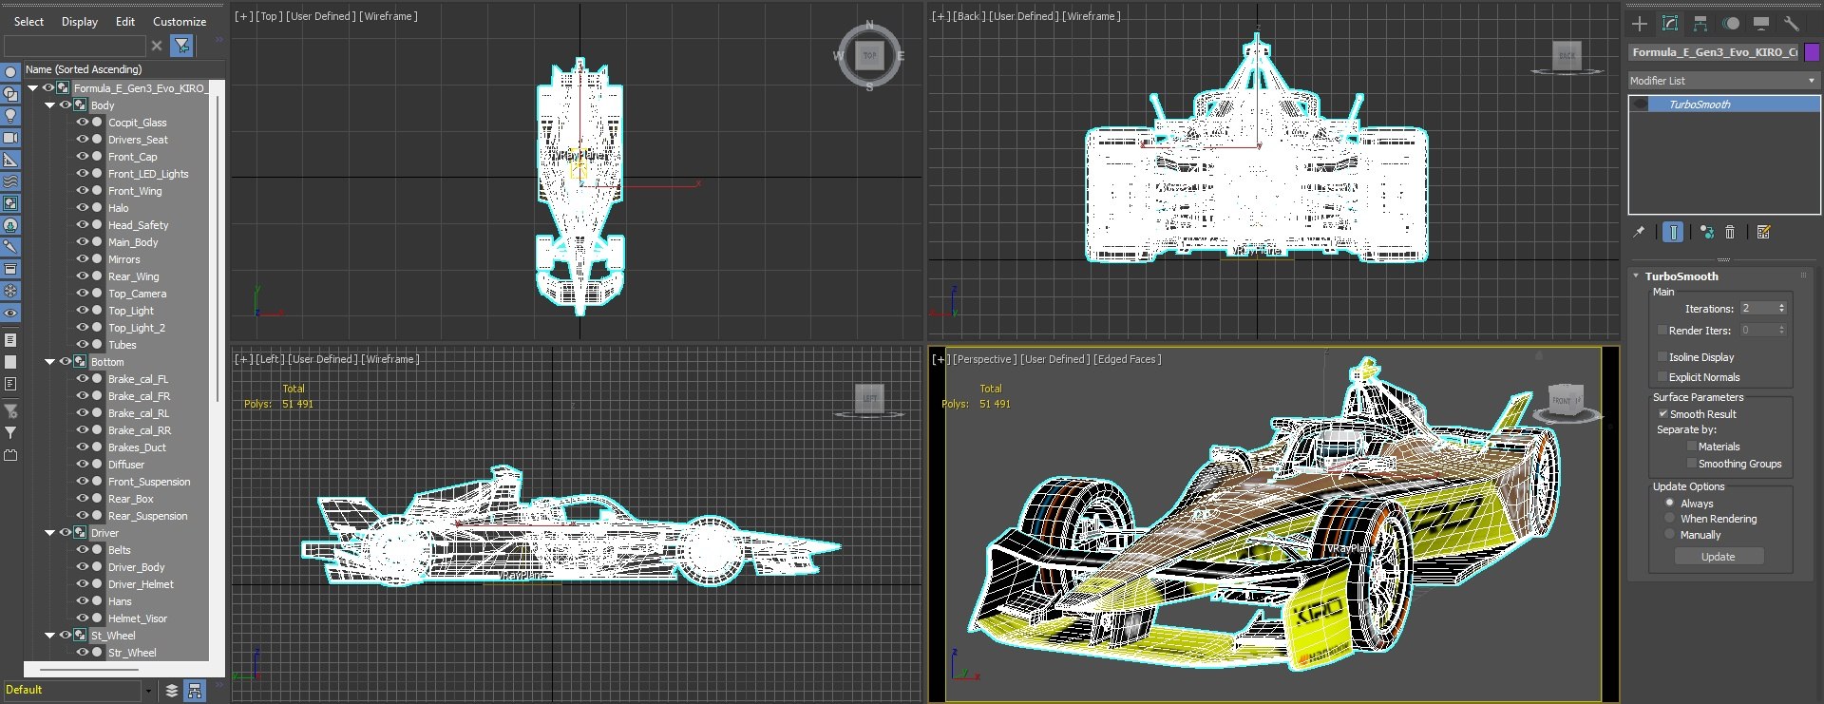Open Scene Explorer Customize menu
This screenshot has width=1824, height=704.
[x=180, y=22]
